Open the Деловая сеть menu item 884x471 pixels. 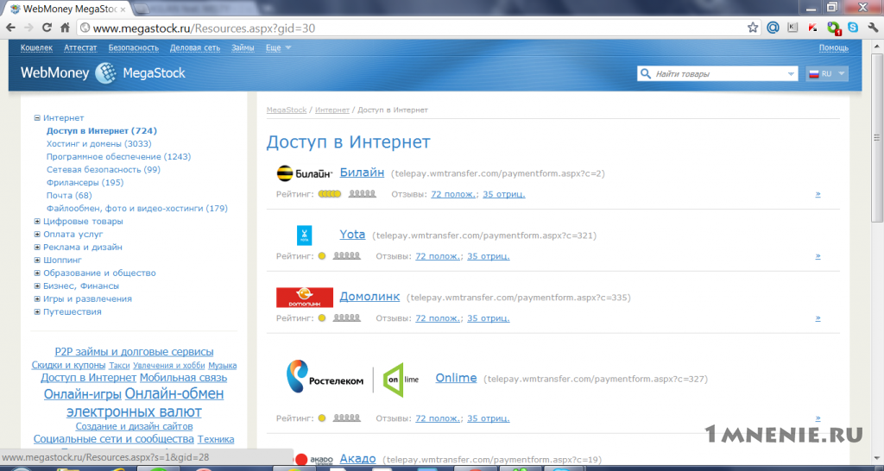tap(195, 48)
